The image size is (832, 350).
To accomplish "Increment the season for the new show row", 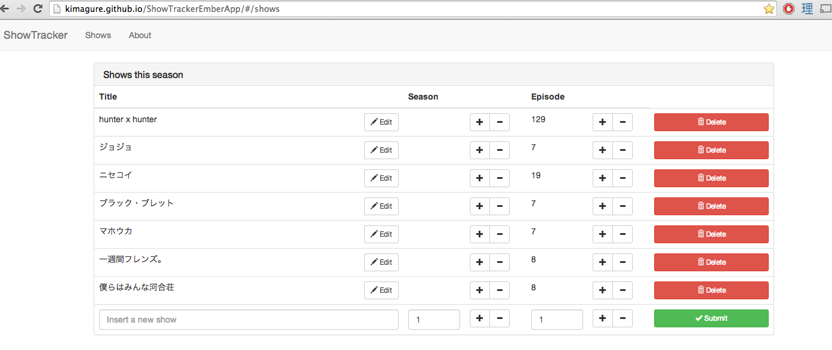I will pyautogui.click(x=479, y=318).
